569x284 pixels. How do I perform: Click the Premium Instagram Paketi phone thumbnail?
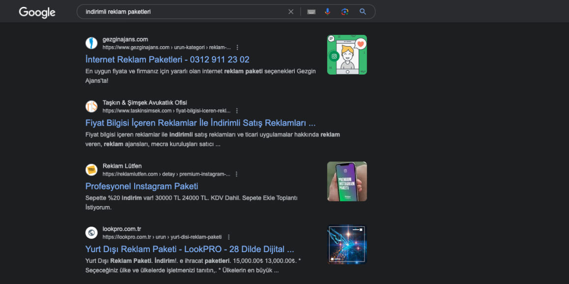(347, 181)
